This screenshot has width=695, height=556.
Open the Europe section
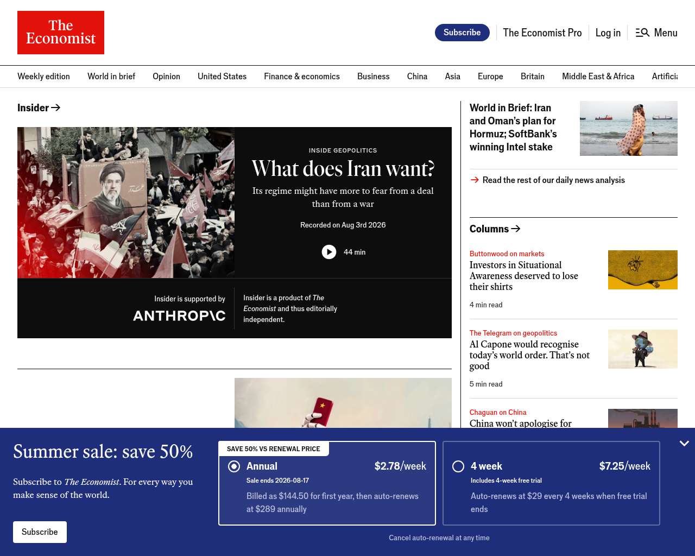click(490, 77)
